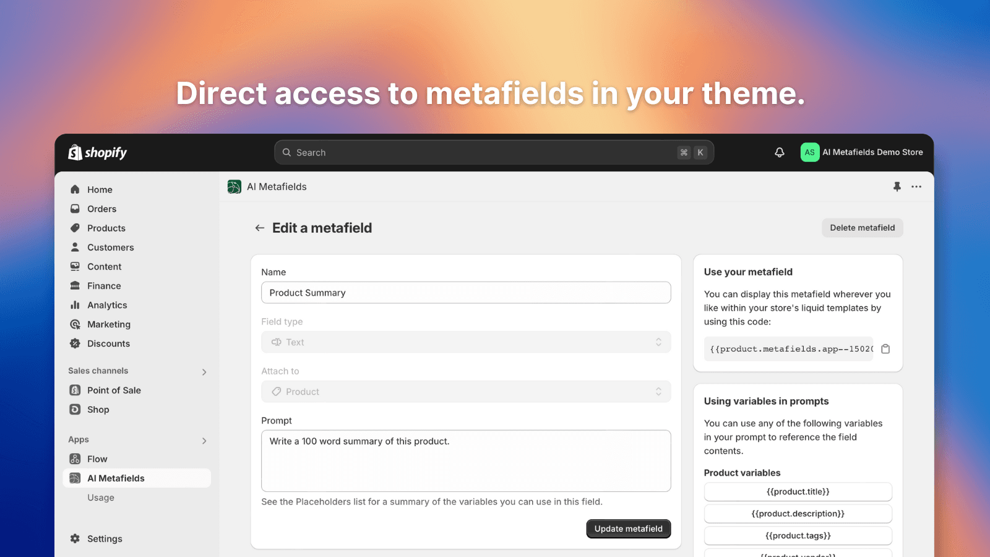Open the AI Metafields more options menu
The image size is (990, 557).
click(916, 186)
